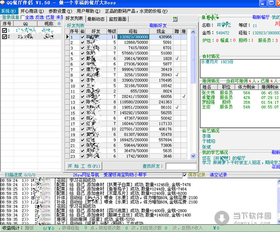Screen dimensions: 280x232
Task: Click the 反选 link
Action: click(x=40, y=17)
